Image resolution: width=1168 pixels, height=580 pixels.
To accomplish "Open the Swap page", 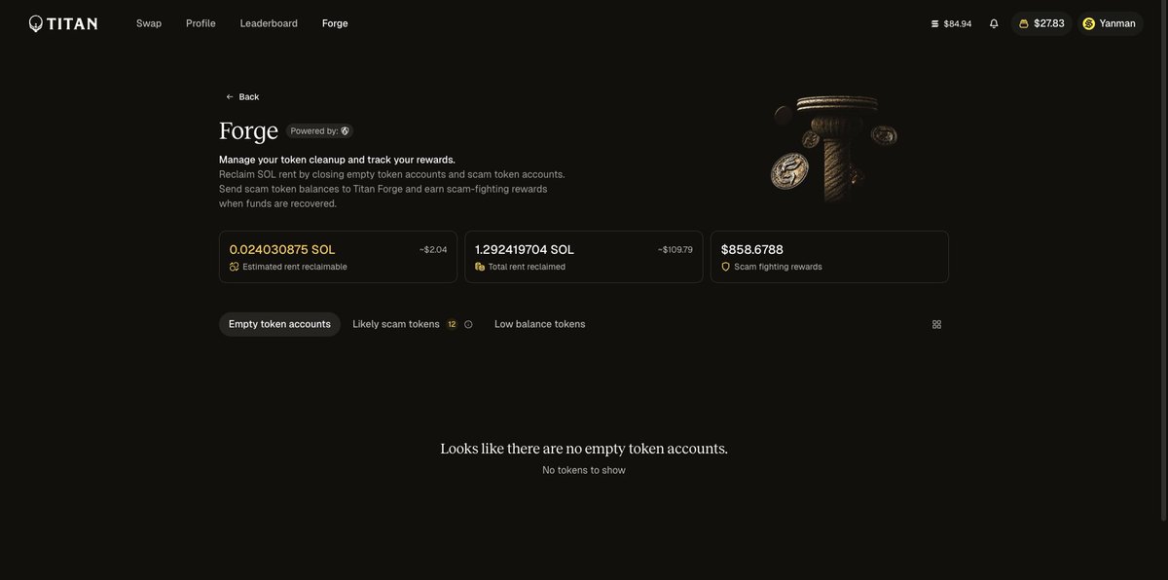I will click(149, 23).
